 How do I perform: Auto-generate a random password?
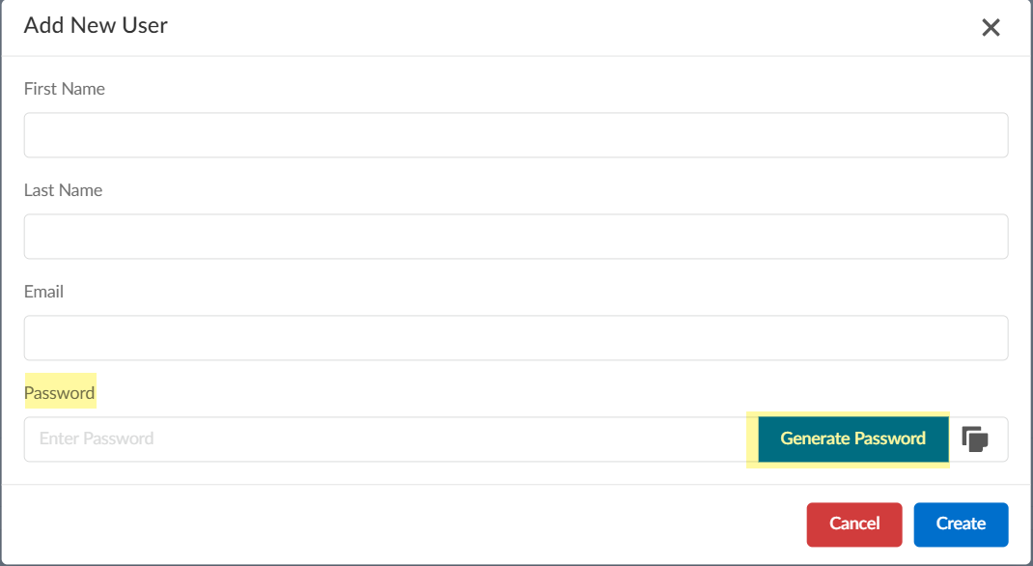(x=852, y=439)
